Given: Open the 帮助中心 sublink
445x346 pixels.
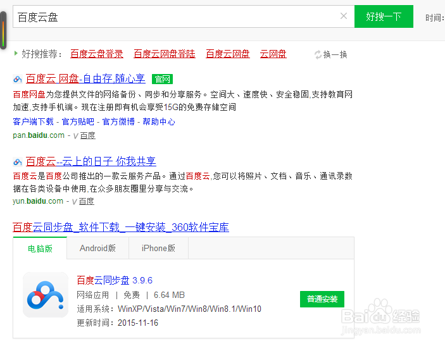Looking at the screenshot, I should [x=159, y=121].
